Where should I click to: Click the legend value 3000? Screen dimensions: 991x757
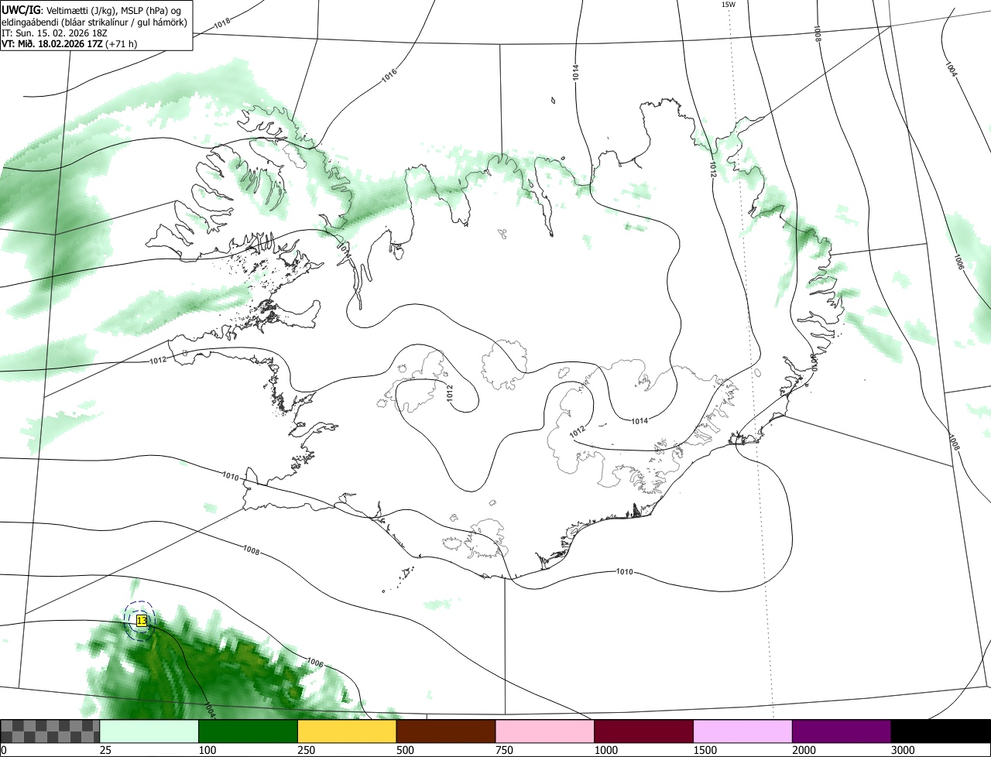click(904, 750)
